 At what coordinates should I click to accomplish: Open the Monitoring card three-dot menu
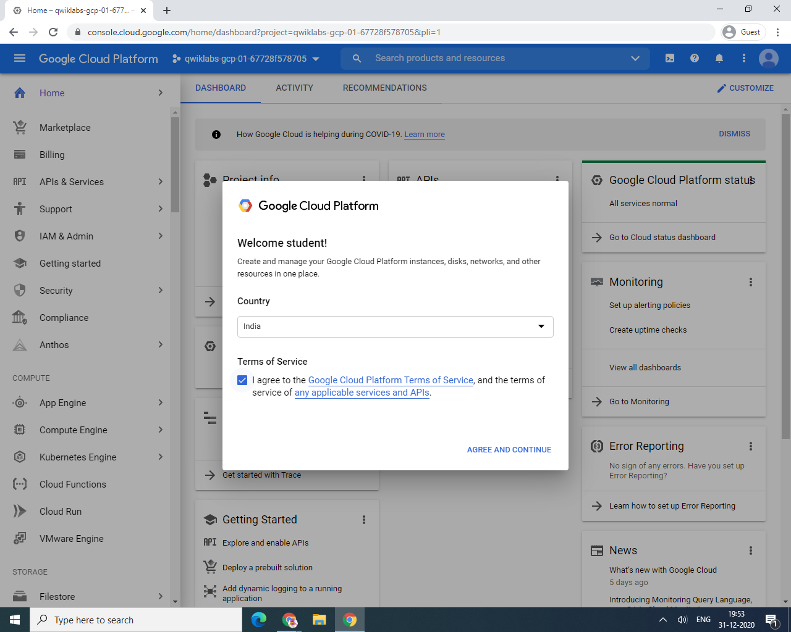point(751,282)
